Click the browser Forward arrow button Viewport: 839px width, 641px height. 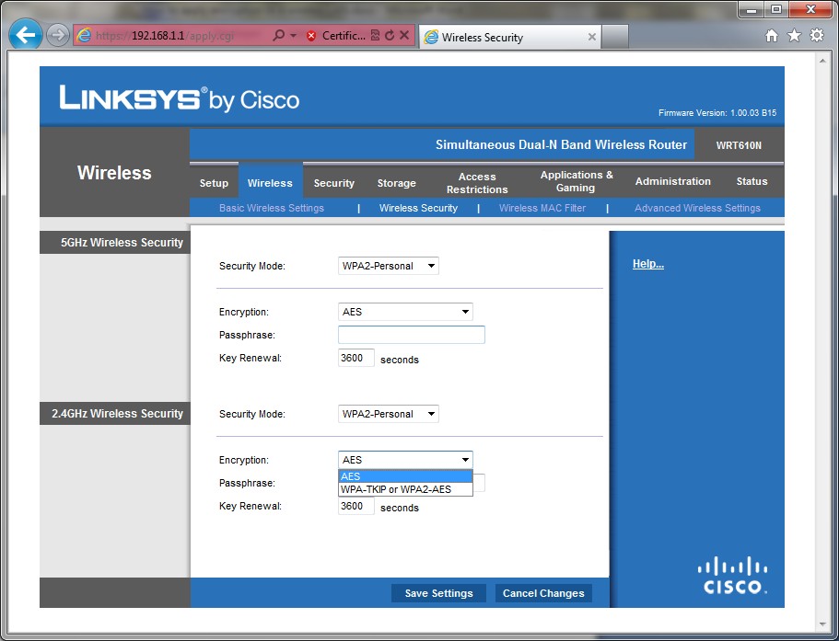(57, 36)
